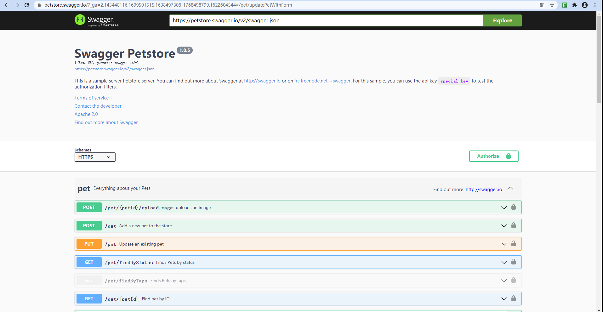
Task: Click the translate page icon in address bar
Action: coord(542,5)
